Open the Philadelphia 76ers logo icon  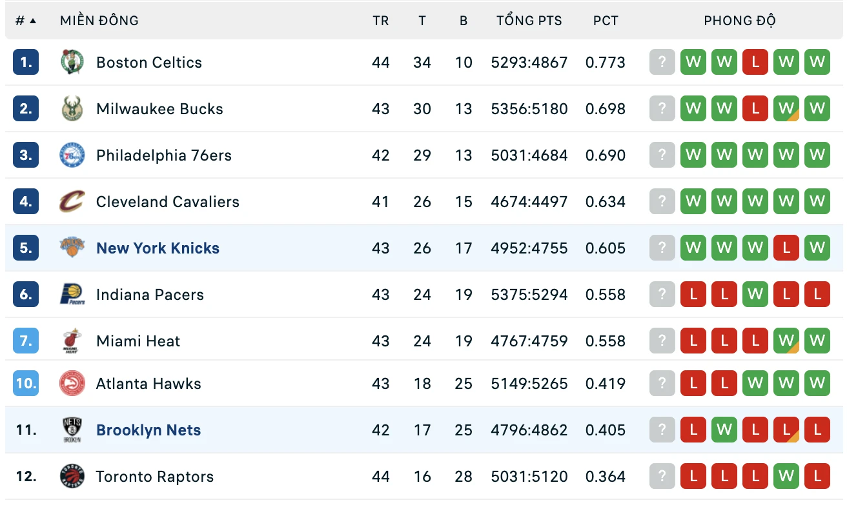coord(72,155)
